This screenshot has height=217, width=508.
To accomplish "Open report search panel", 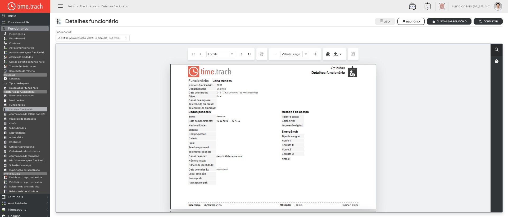I will coord(497,50).
